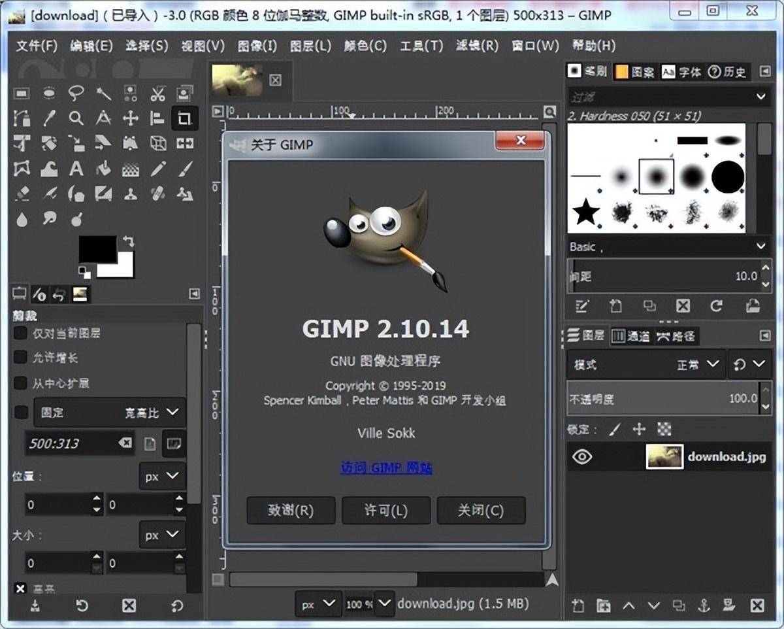Refresh the brushes list
Screen dimensions: 784x629
click(717, 305)
